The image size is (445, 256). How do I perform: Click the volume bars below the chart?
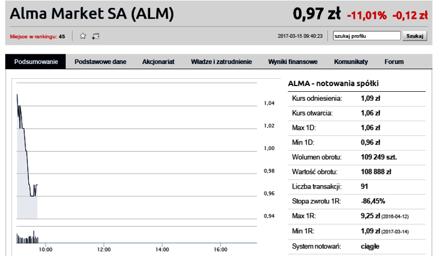coord(27,237)
